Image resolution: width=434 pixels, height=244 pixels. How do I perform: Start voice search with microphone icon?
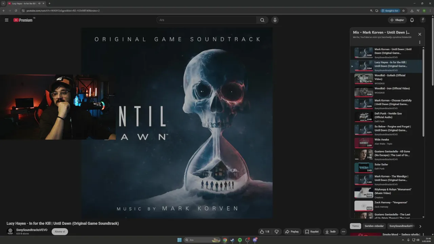[275, 20]
